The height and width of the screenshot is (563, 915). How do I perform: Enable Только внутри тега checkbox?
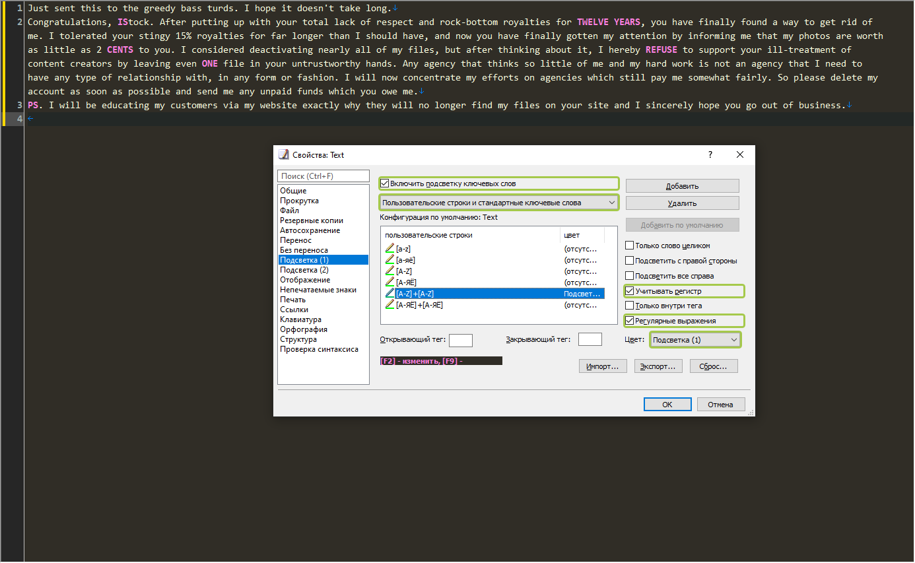pos(630,306)
